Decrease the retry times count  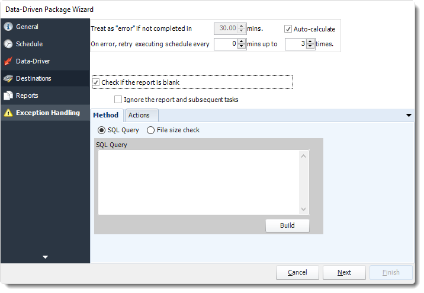310,46
